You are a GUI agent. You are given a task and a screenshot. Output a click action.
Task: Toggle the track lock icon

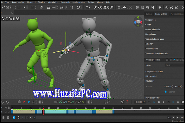[9, 108]
